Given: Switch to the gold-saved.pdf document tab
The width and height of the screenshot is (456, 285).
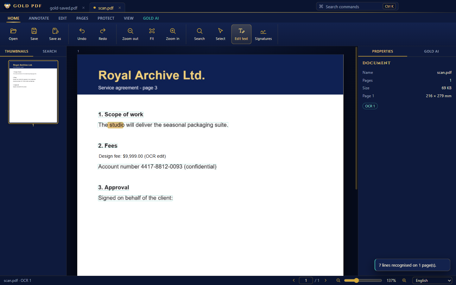Looking at the screenshot, I should [64, 8].
